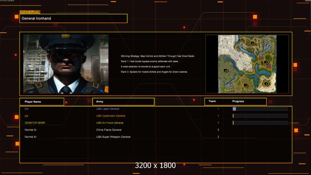Click the Normal AI row with China Flame General
The height and width of the screenshot is (175, 311).
pos(156,130)
